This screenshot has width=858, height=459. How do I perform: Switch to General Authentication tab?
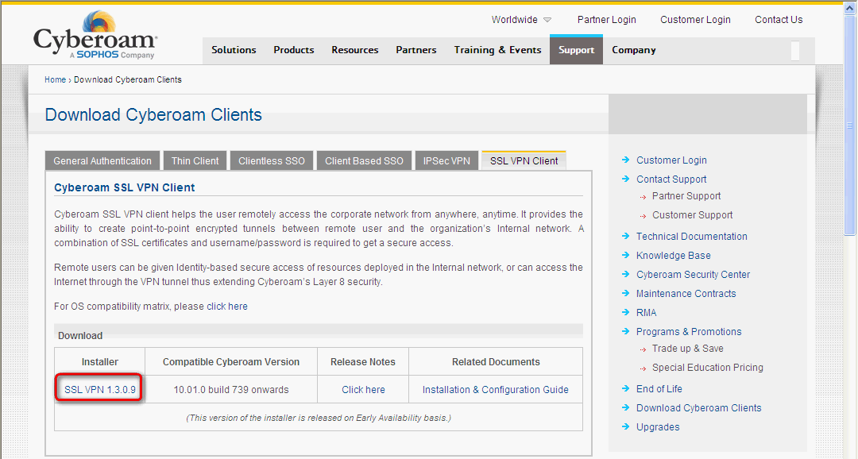(x=102, y=160)
